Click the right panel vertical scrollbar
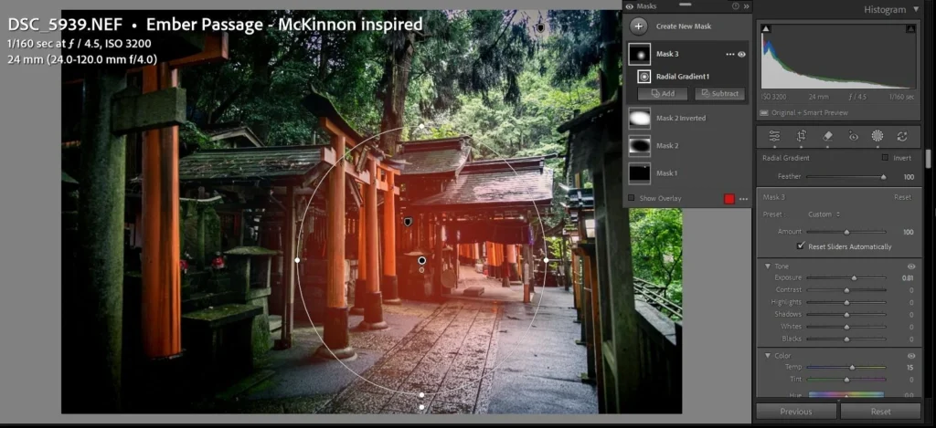Screen dimensions: 936x428 click(x=929, y=158)
